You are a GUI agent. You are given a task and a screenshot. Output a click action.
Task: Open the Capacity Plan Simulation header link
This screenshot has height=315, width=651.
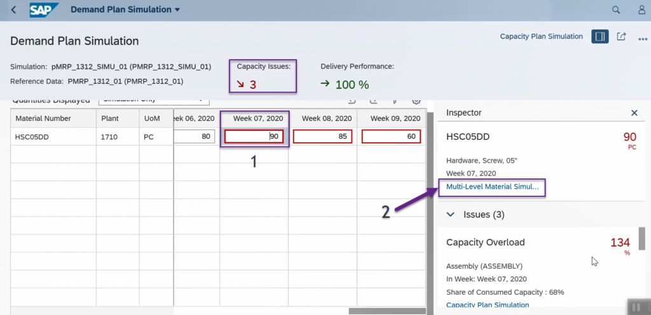542,36
